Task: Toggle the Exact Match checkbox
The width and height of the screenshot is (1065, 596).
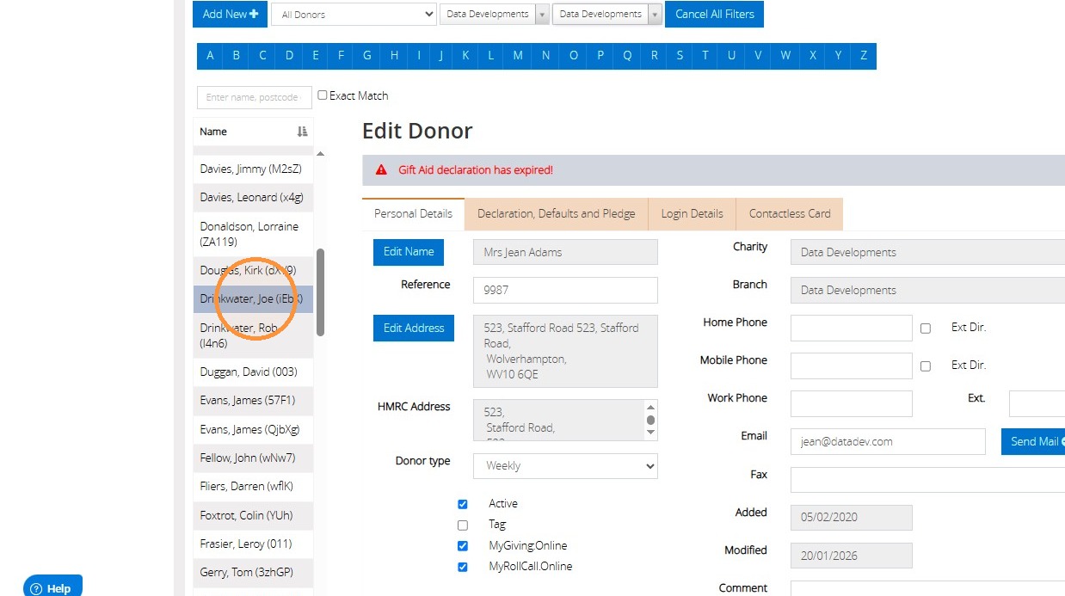Action: tap(323, 95)
